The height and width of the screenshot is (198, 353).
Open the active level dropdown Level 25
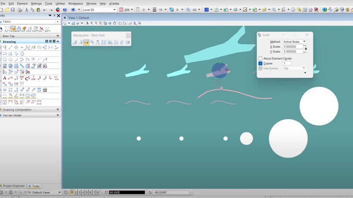click(99, 10)
